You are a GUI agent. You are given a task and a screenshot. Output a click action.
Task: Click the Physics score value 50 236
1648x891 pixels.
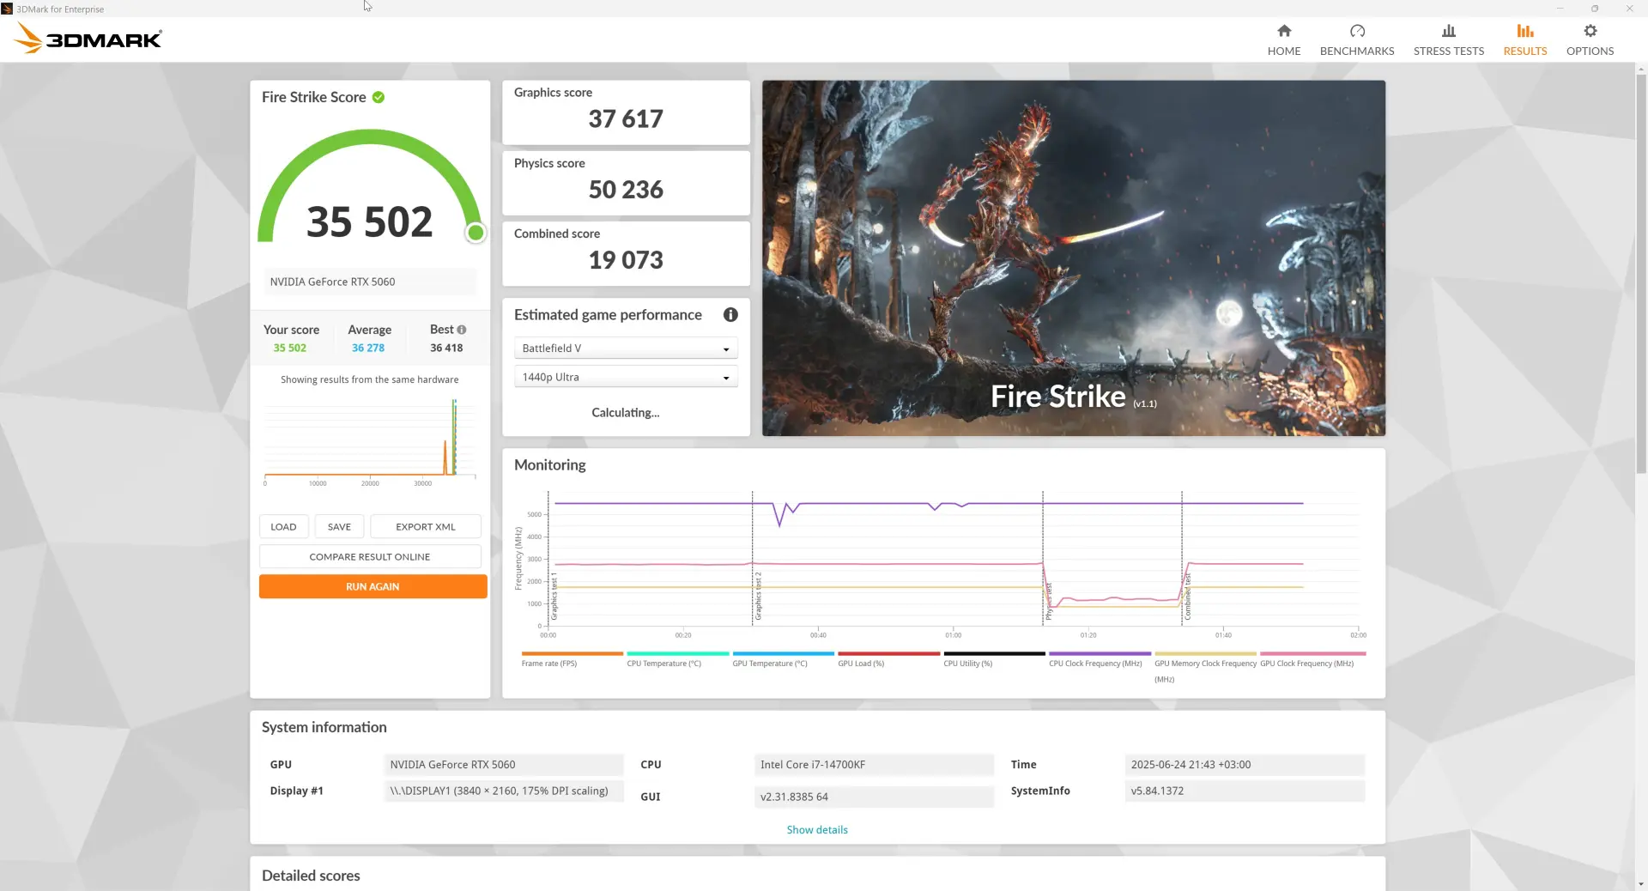626,190
